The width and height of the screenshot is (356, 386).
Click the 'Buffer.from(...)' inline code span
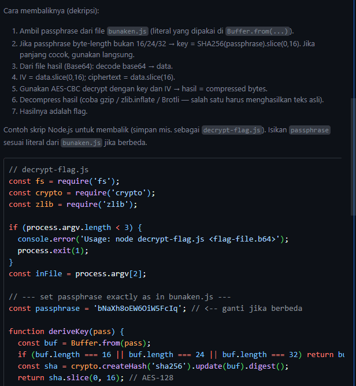coord(258,31)
